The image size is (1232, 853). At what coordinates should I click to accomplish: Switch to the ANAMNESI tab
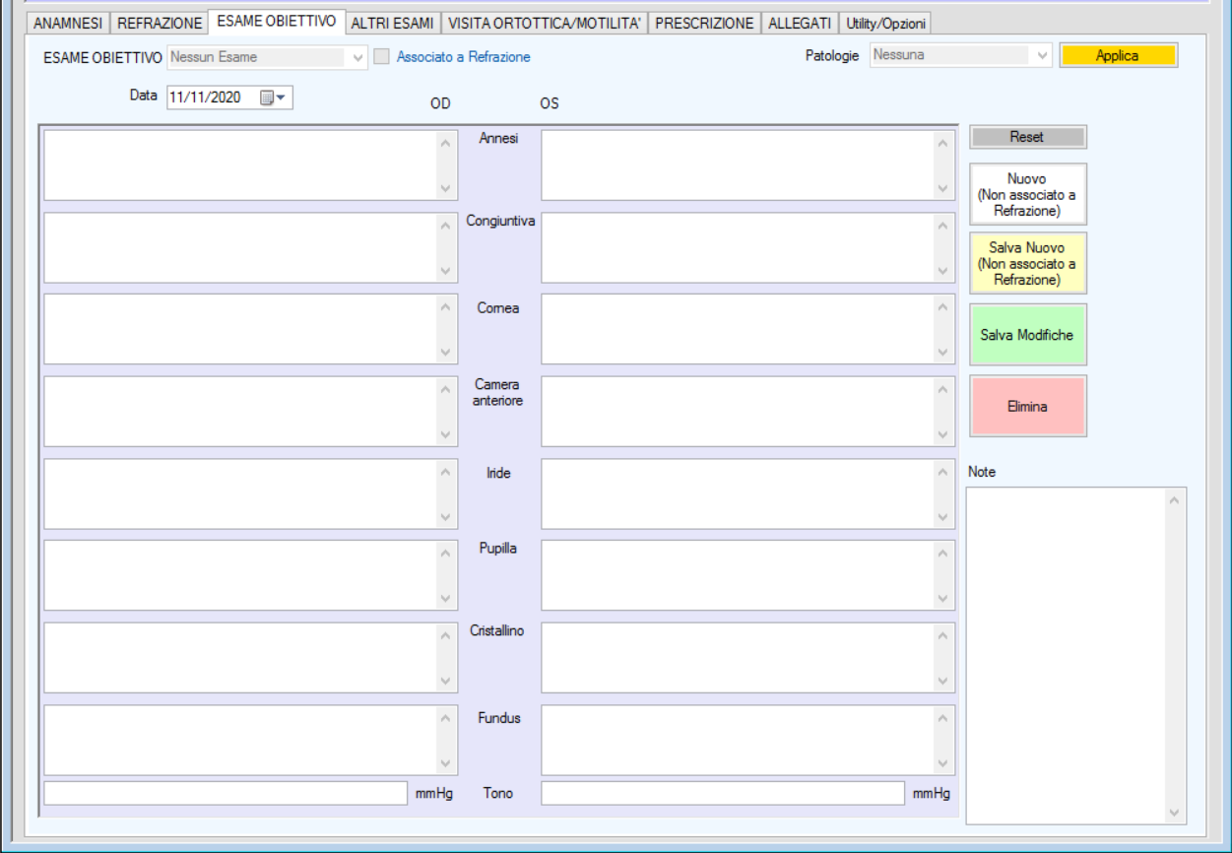point(68,24)
